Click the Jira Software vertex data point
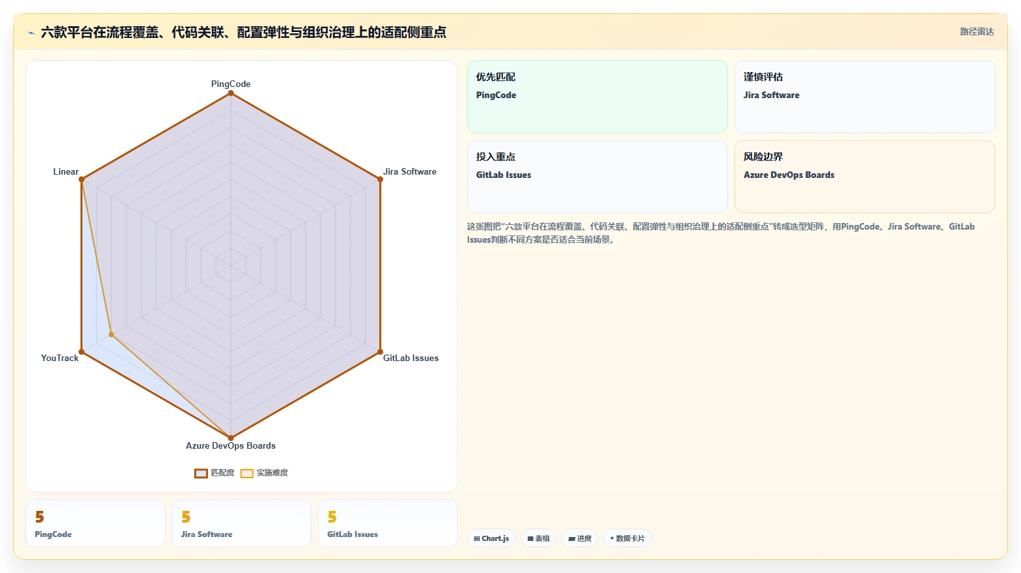The width and height of the screenshot is (1021, 573). tap(380, 179)
